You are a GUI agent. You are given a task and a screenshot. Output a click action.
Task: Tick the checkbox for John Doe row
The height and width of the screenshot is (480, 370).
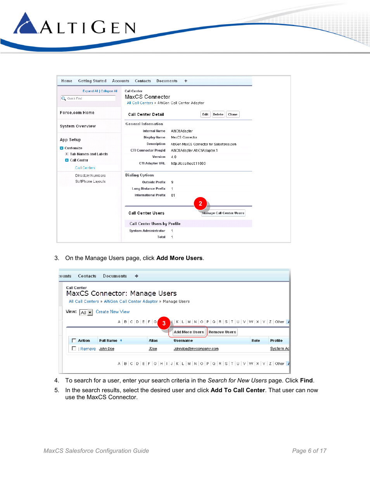pyautogui.click(x=74, y=349)
